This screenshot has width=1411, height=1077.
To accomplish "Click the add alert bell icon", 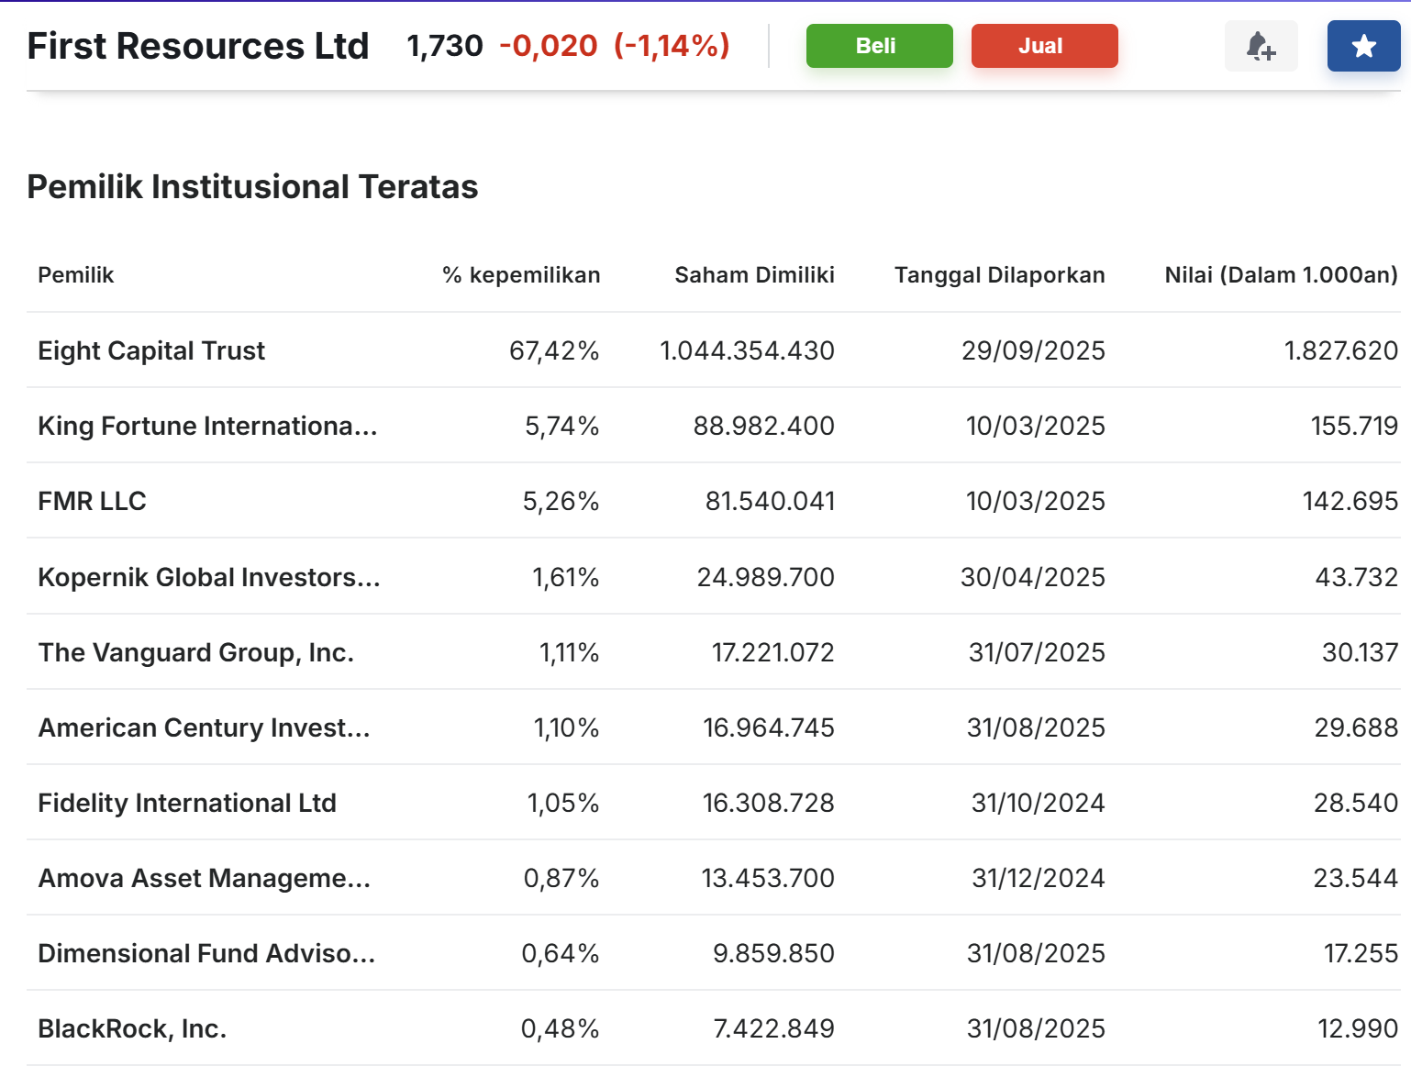I will click(x=1261, y=46).
